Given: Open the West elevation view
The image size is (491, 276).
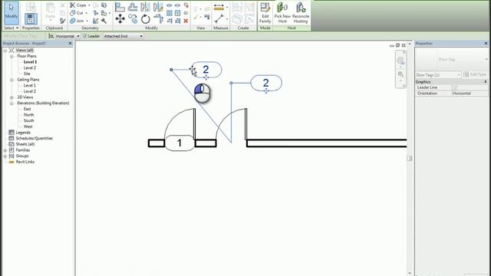Looking at the screenshot, I should click(x=28, y=127).
